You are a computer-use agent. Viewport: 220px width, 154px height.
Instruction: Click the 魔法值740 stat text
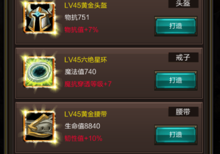coord(80,72)
